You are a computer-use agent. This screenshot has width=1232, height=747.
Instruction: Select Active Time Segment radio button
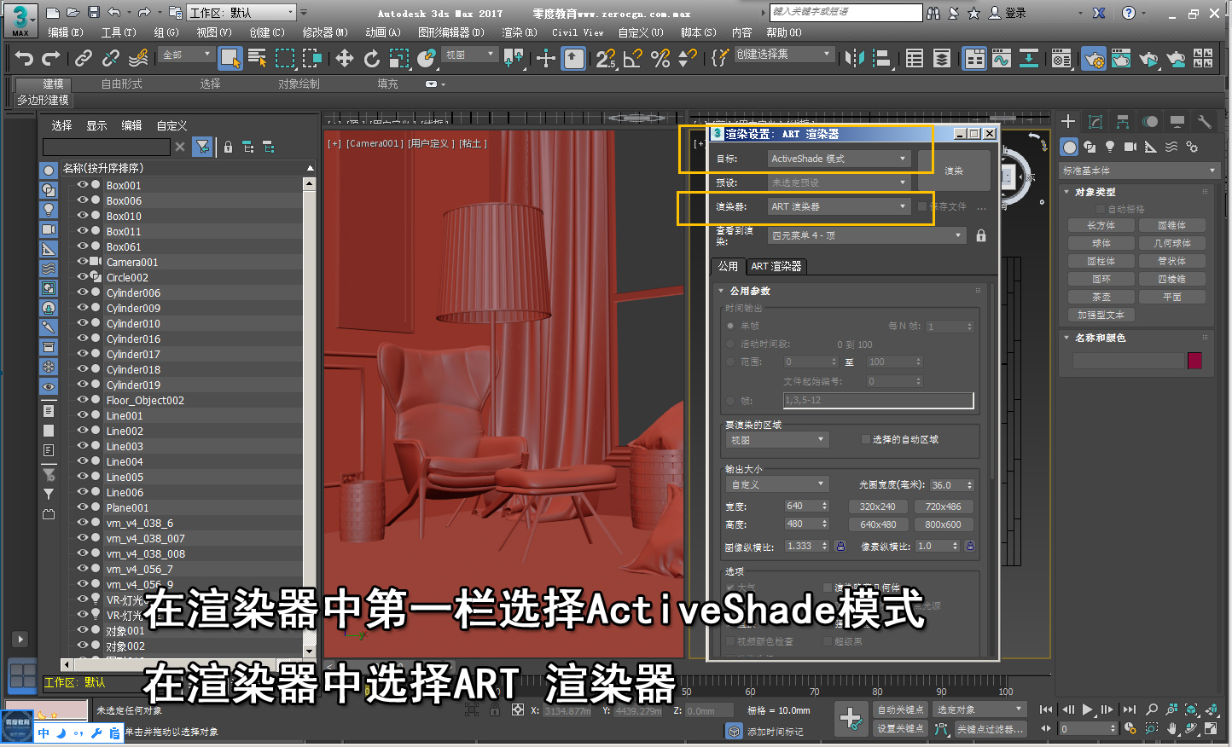730,344
